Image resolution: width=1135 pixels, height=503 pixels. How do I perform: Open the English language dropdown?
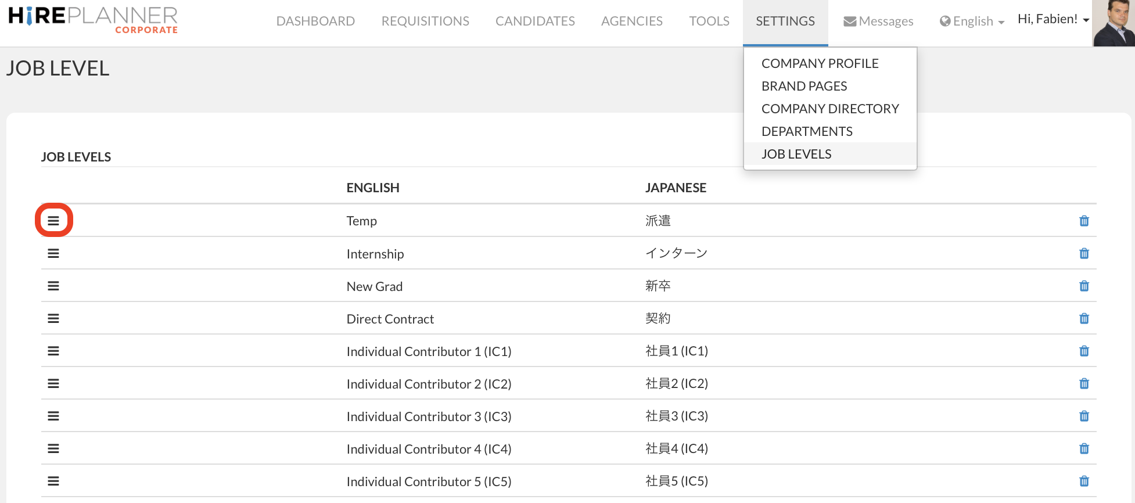click(x=972, y=21)
